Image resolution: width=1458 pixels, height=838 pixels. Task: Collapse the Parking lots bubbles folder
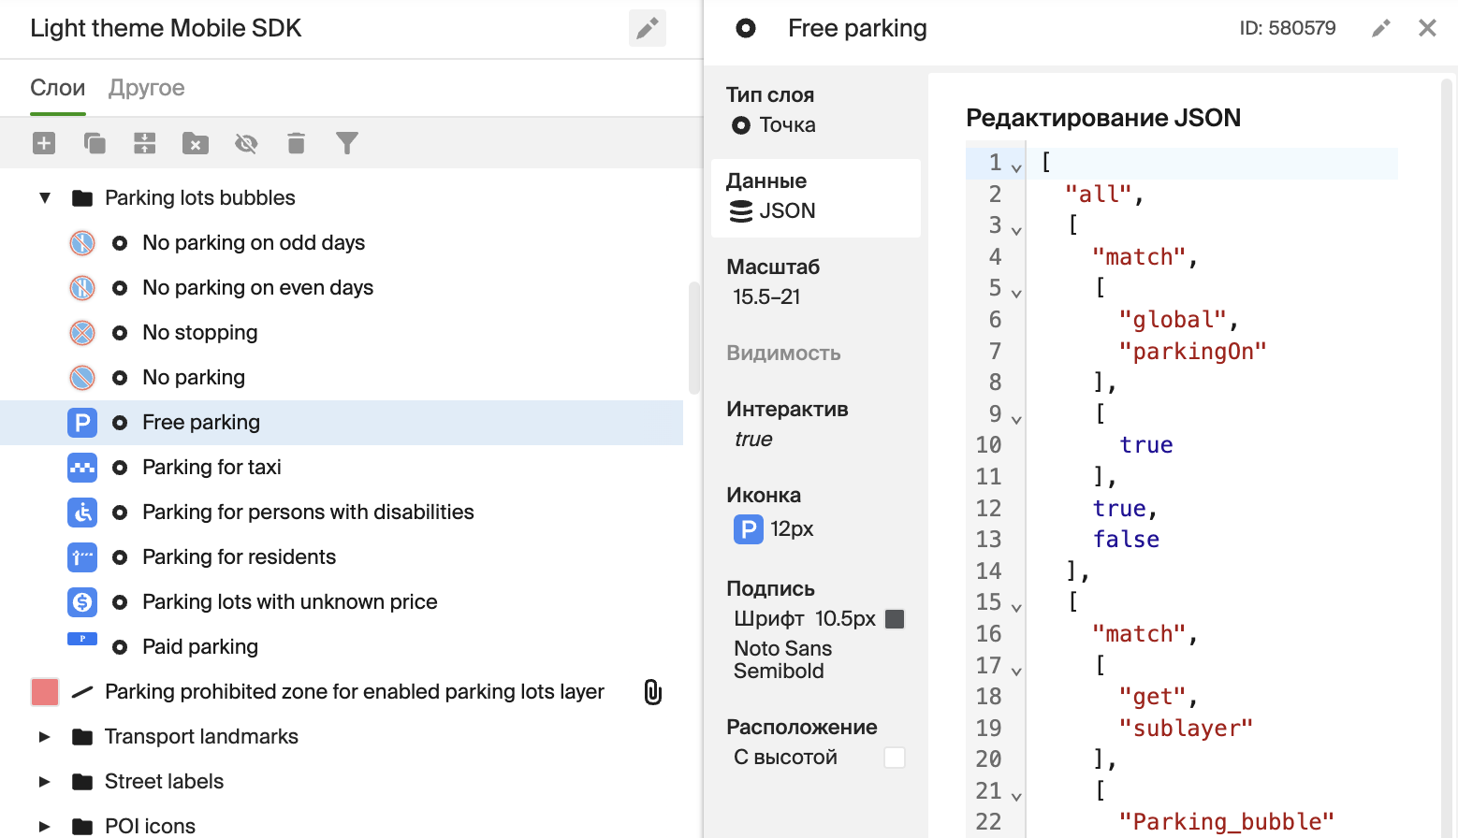point(45,197)
